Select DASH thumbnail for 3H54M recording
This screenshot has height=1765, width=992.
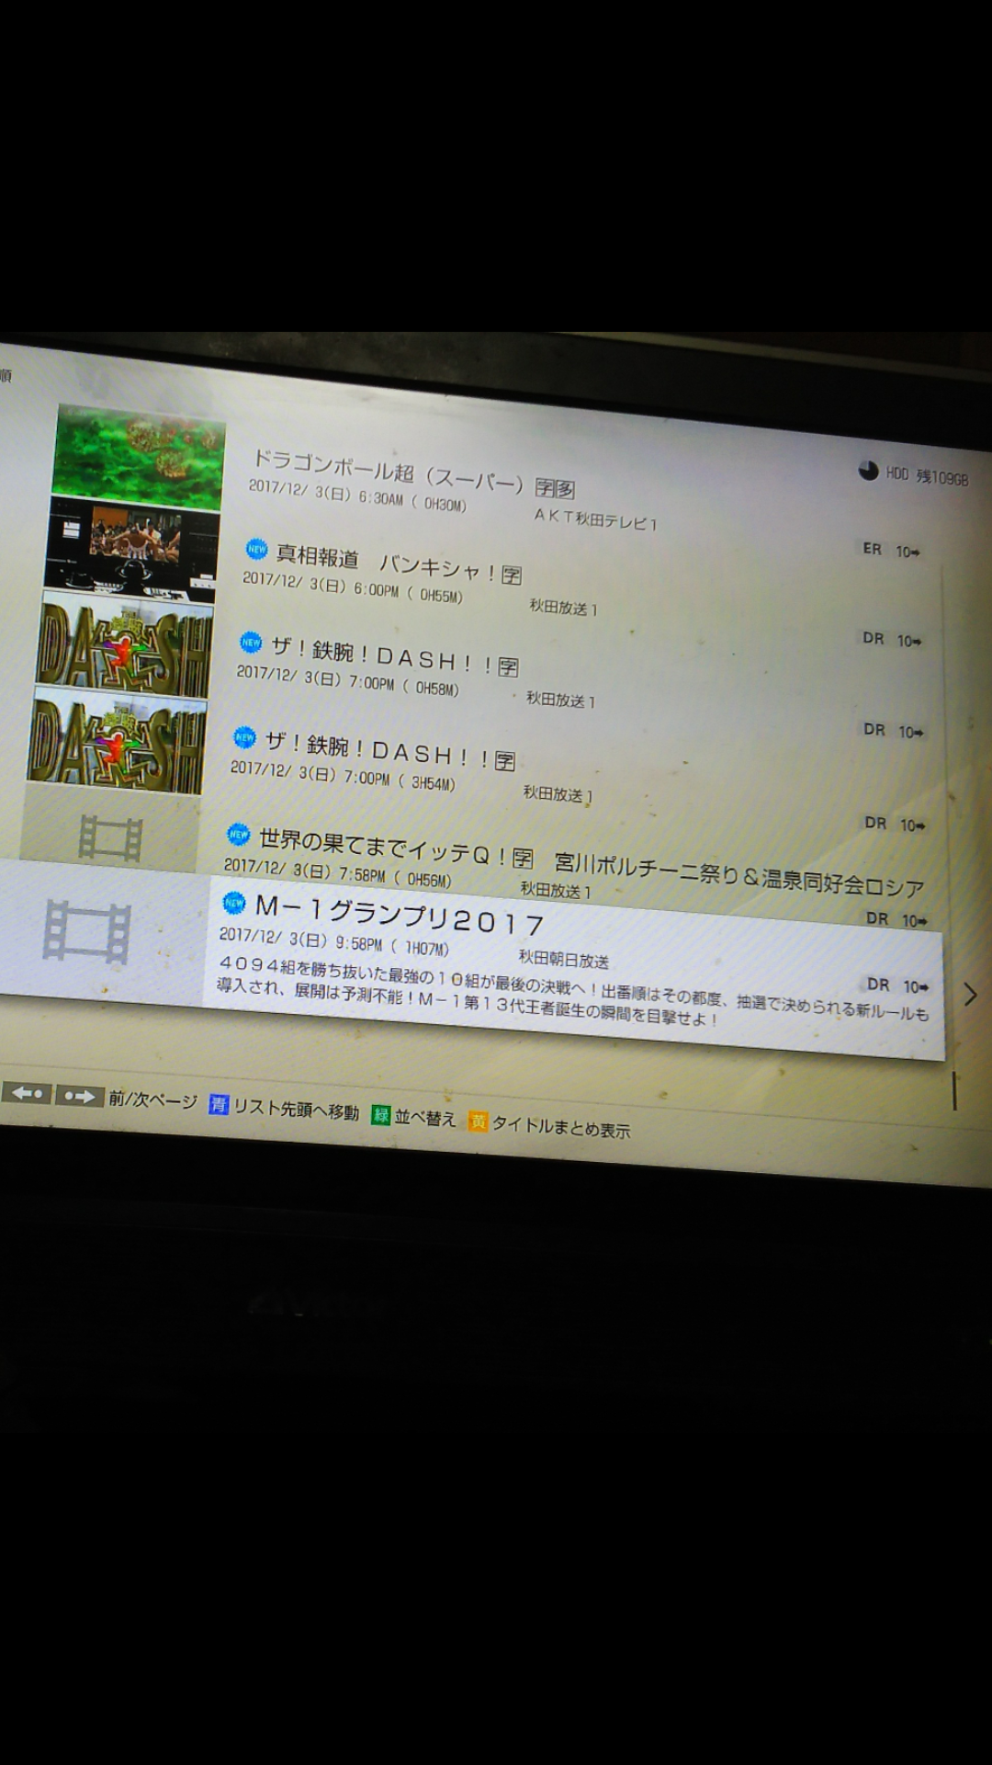click(x=118, y=740)
